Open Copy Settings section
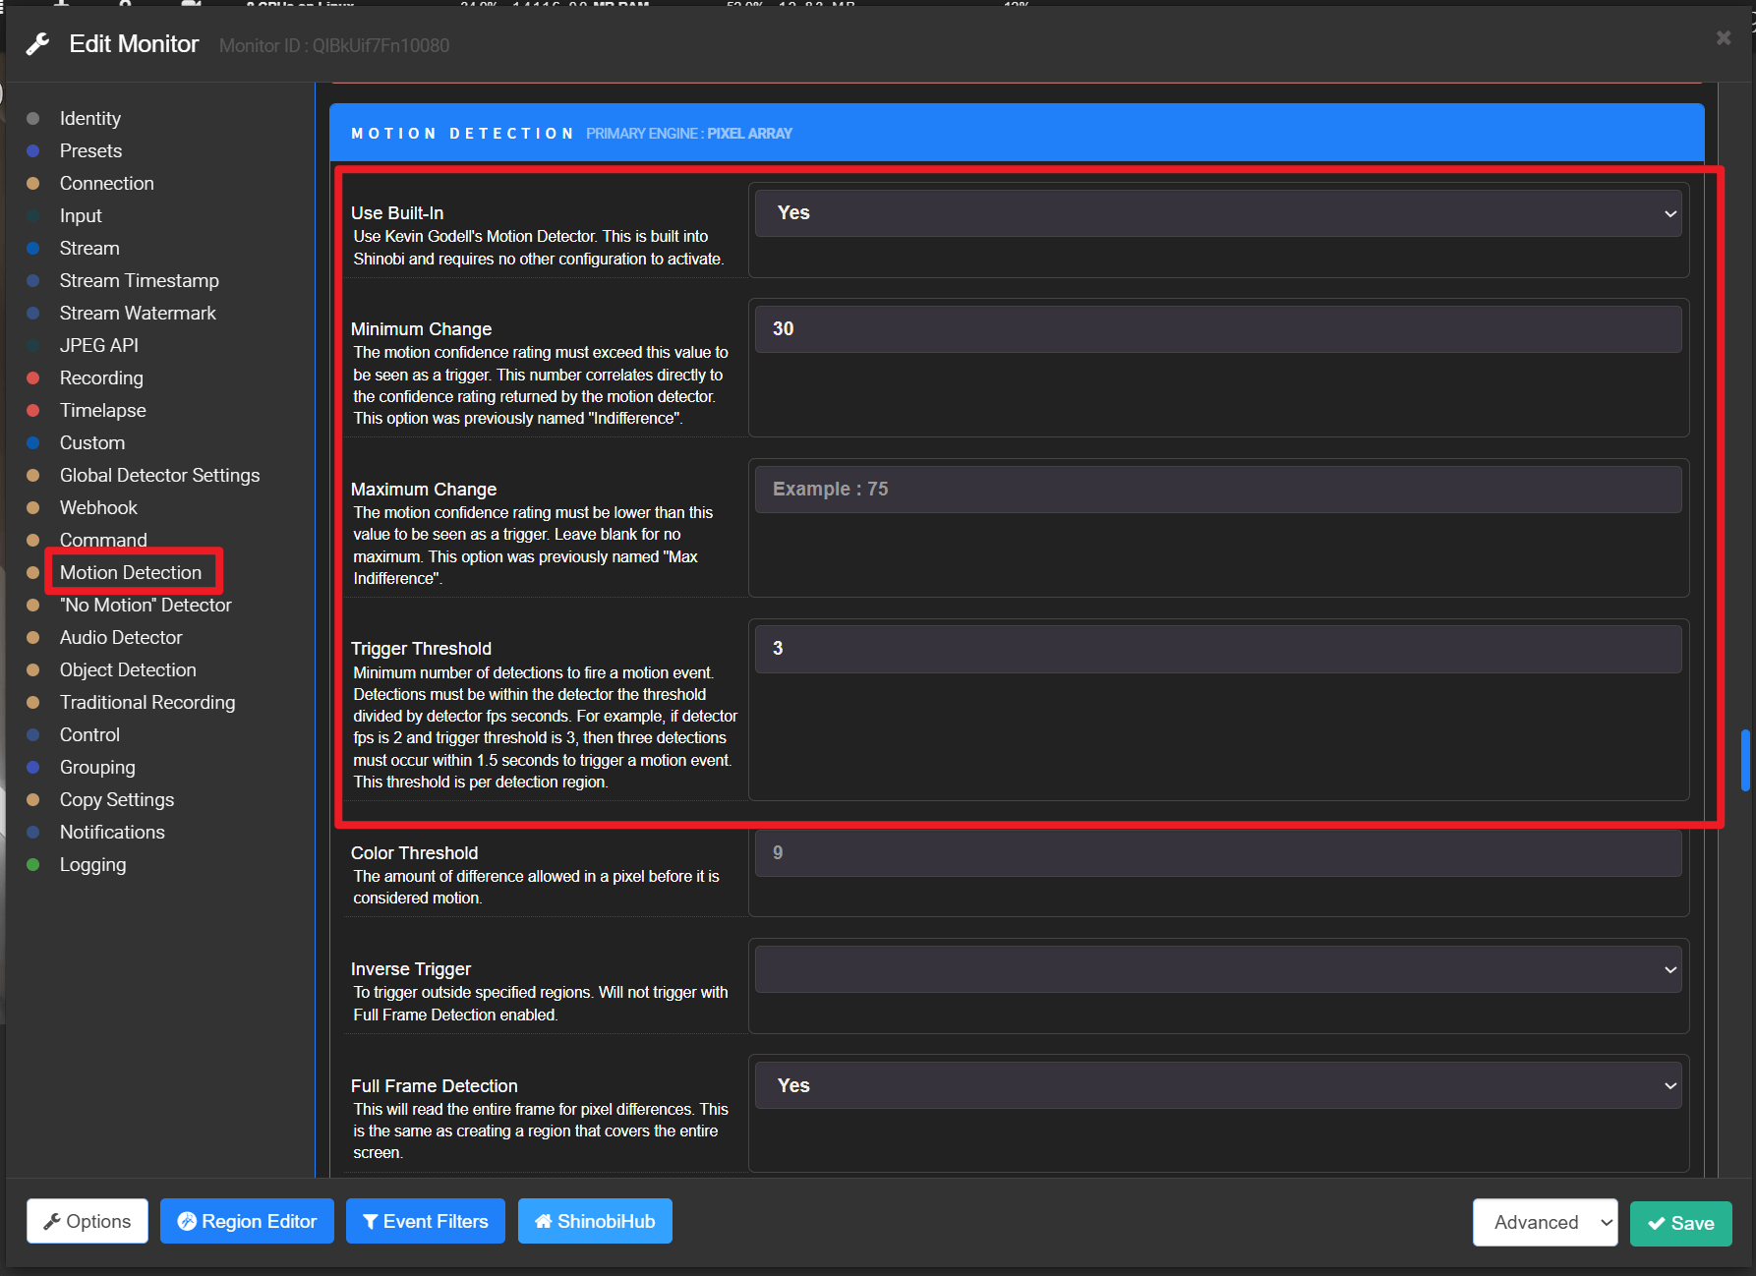Image resolution: width=1756 pixels, height=1276 pixels. (117, 799)
